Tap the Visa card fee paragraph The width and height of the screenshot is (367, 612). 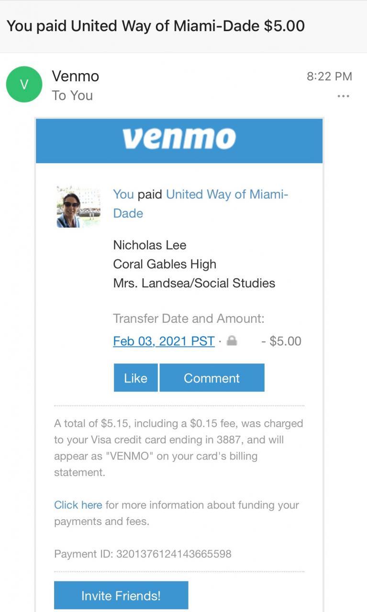click(178, 448)
